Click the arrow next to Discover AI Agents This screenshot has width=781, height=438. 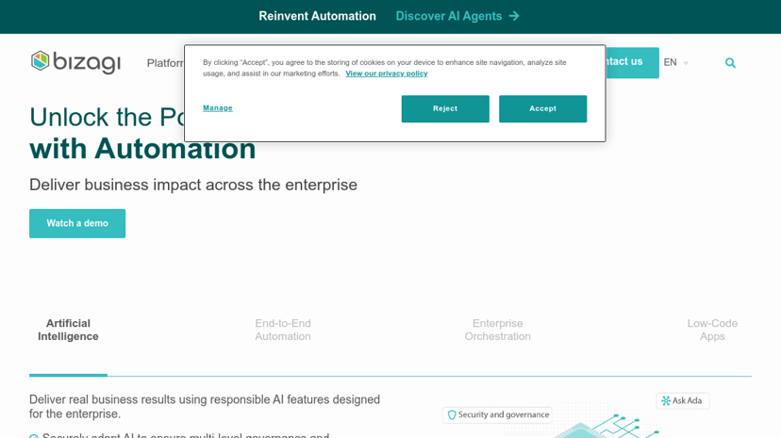514,16
